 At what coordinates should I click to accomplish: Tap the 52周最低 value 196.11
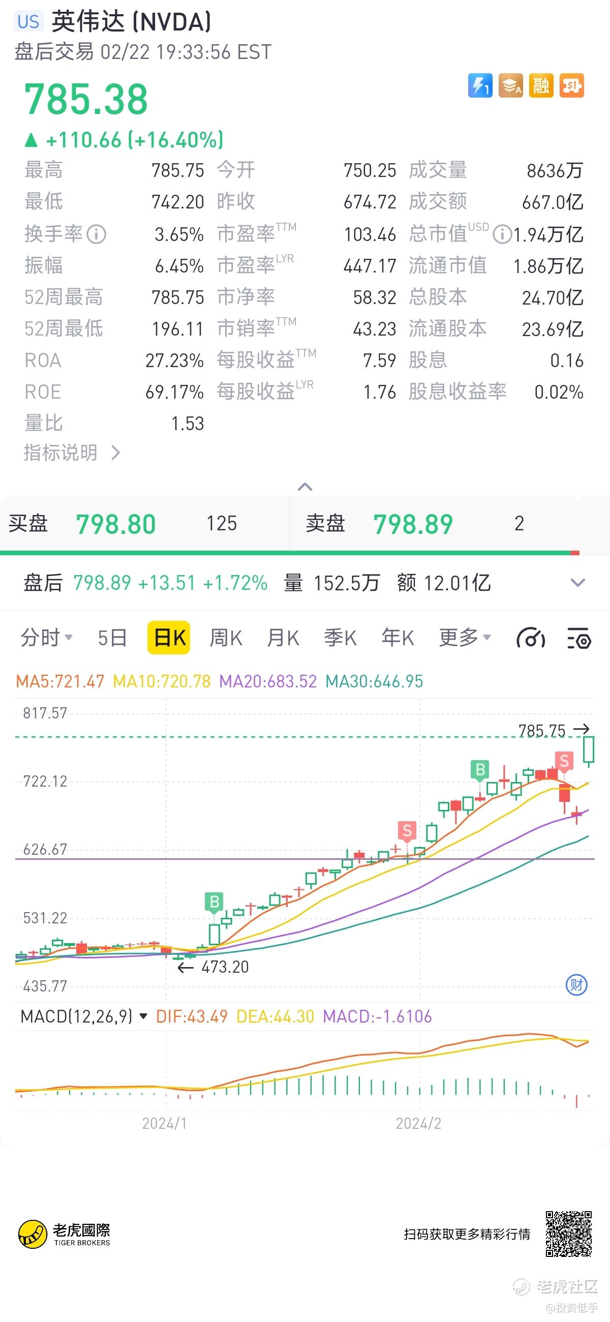tap(178, 329)
